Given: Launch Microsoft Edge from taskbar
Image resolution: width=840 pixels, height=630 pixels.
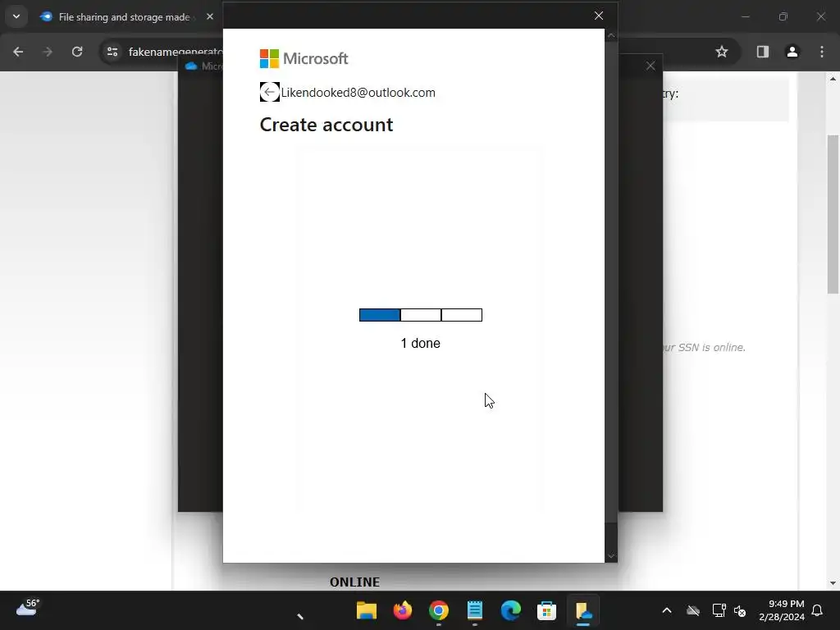Looking at the screenshot, I should pyautogui.click(x=510, y=610).
